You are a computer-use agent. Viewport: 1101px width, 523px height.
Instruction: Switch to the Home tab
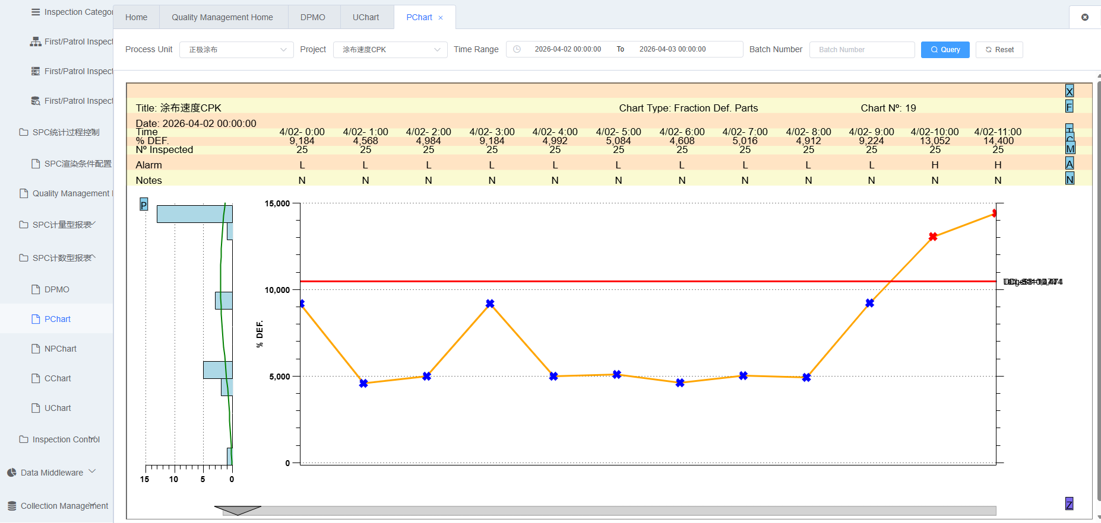tap(136, 17)
